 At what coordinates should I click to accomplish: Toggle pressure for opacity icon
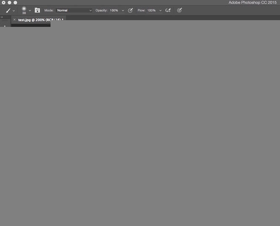[131, 11]
